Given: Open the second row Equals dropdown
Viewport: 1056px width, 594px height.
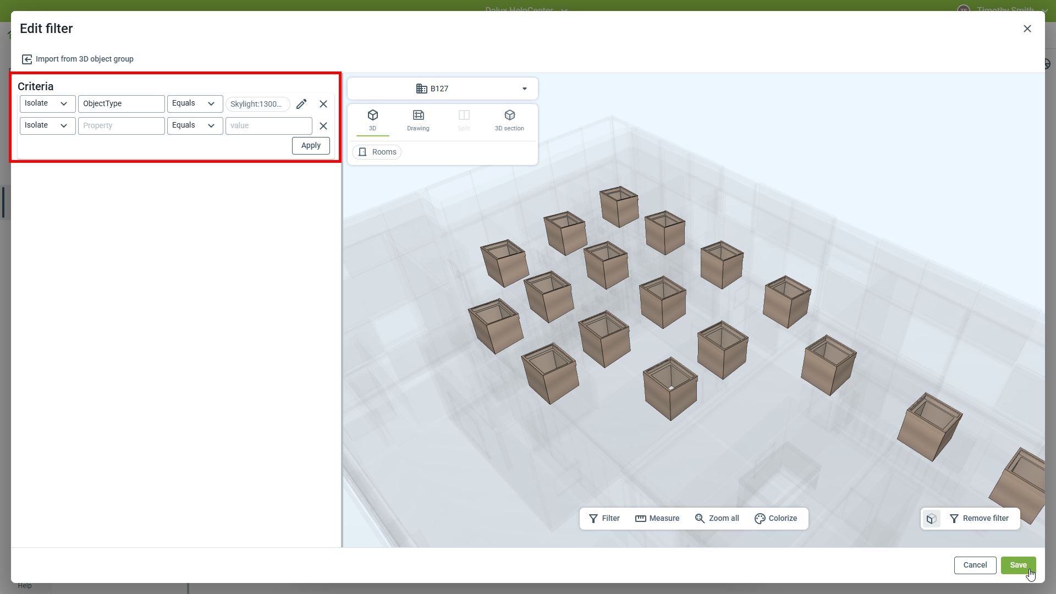Looking at the screenshot, I should (195, 125).
